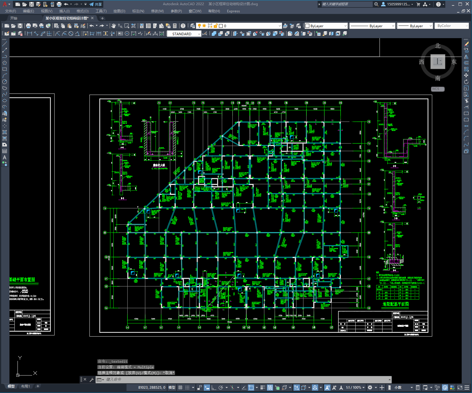Select the Pan hand tool
The width and height of the screenshot is (472, 393).
pyautogui.click(x=114, y=26)
